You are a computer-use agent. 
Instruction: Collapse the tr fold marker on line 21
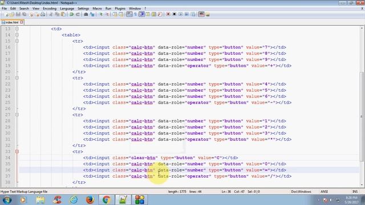pos(17,78)
